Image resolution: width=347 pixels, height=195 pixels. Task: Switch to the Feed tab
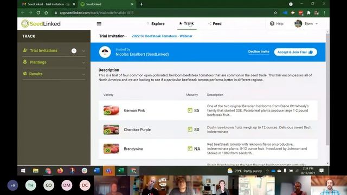(215, 24)
